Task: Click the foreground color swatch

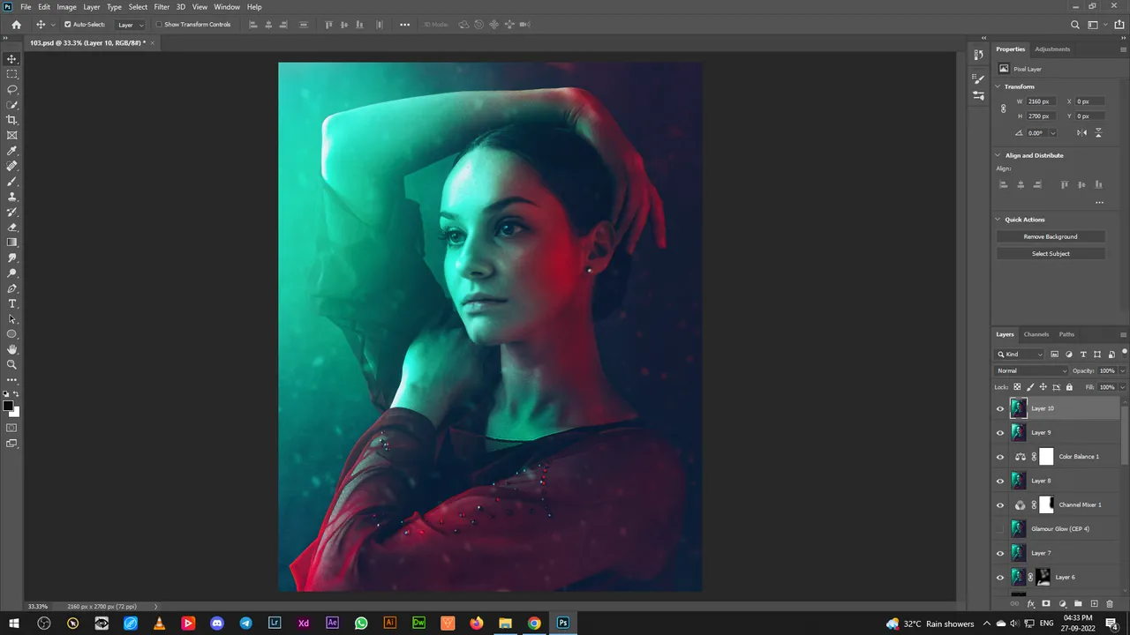Action: click(8, 406)
